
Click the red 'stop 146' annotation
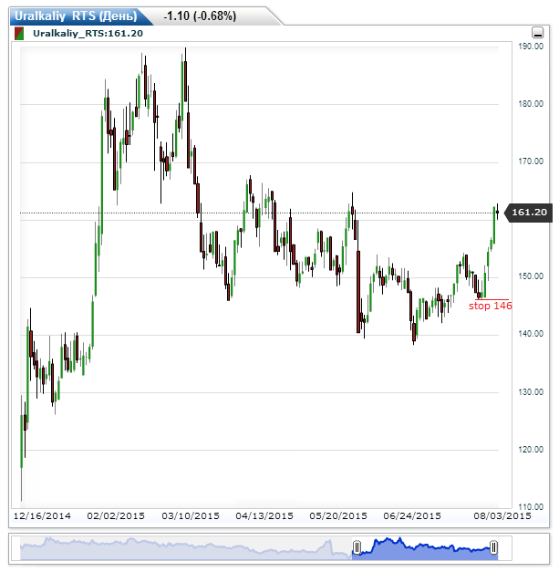[x=490, y=306]
